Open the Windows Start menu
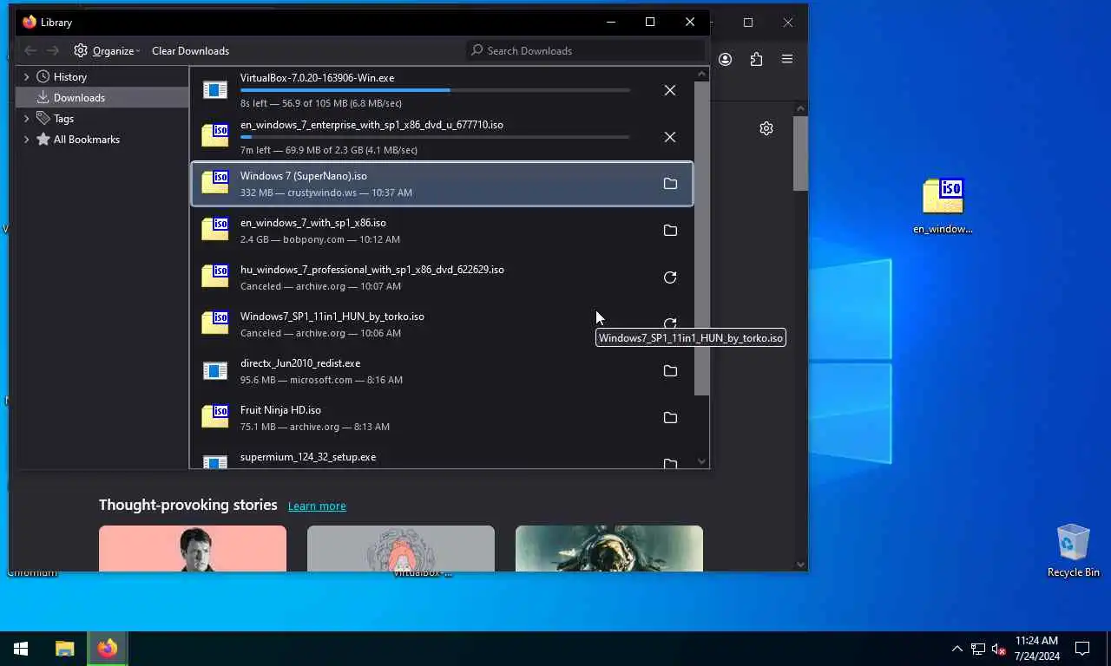 (x=21, y=648)
